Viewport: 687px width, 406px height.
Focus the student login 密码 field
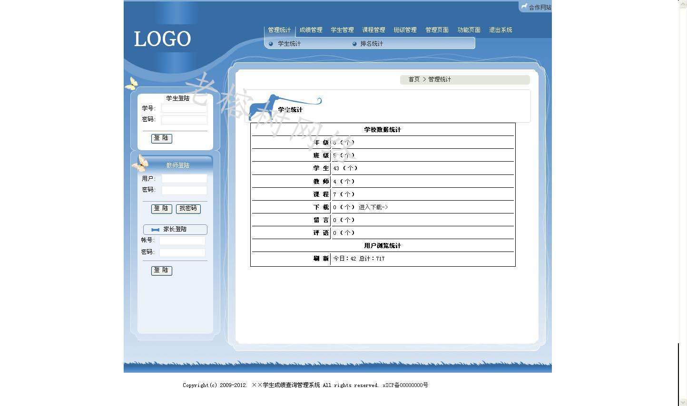click(184, 120)
